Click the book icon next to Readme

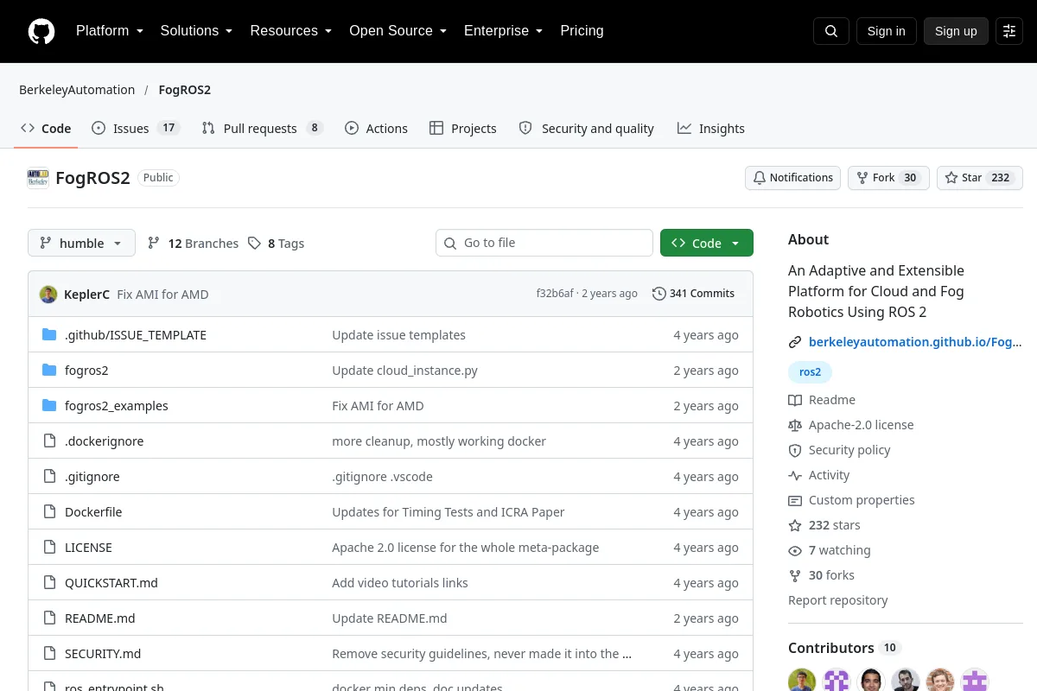[795, 400]
